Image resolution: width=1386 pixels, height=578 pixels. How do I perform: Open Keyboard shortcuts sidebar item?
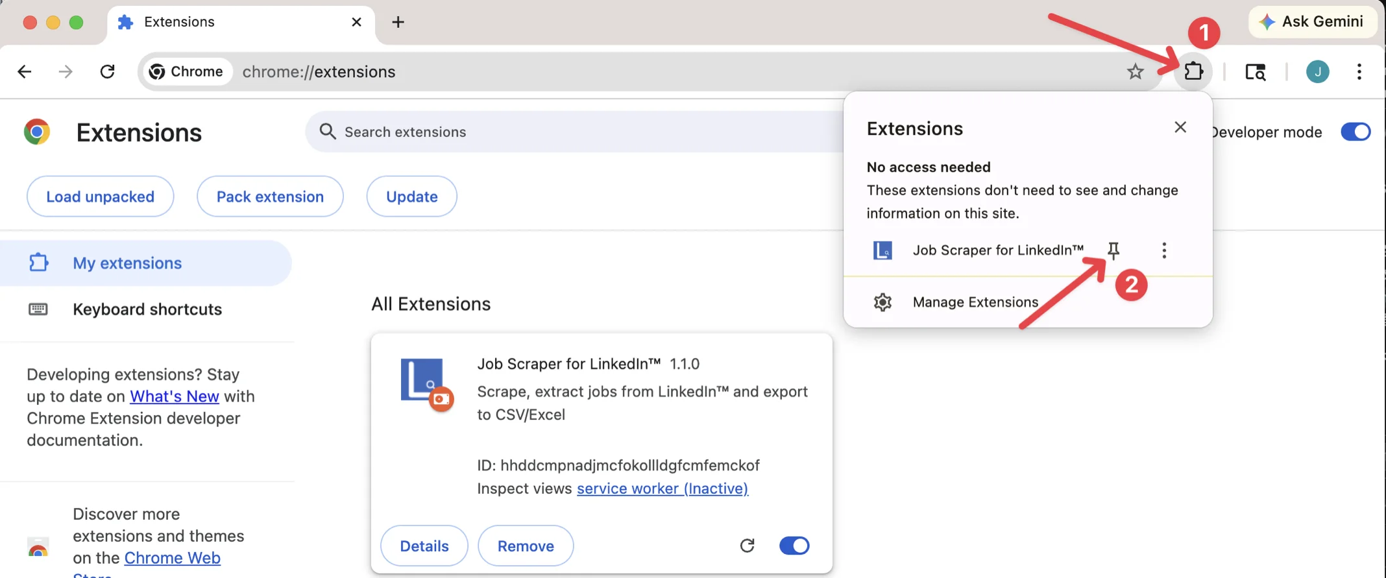click(x=147, y=309)
